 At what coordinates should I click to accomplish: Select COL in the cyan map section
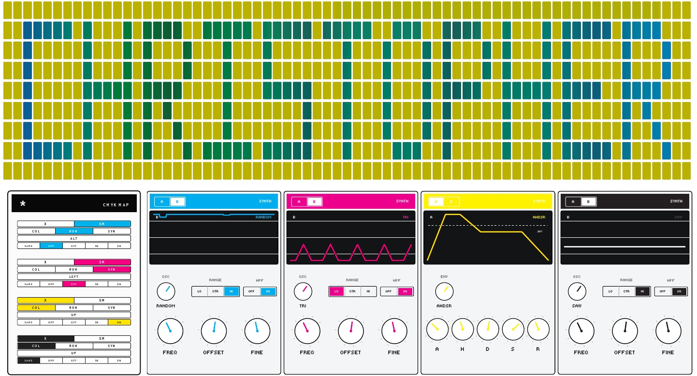36,231
